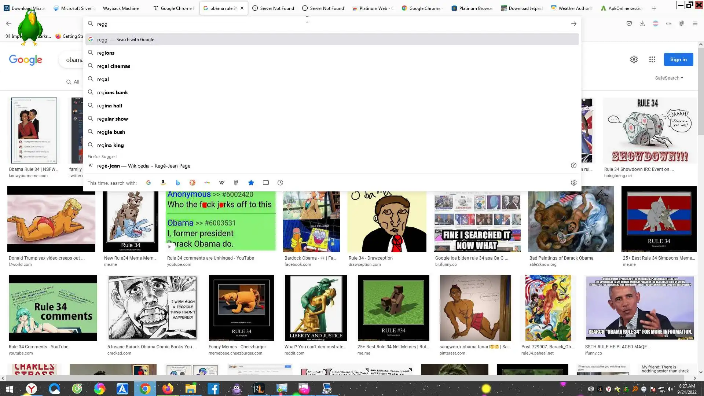This screenshot has height=396, width=704.
Task: Search bookmarks via star icon
Action: point(251,183)
